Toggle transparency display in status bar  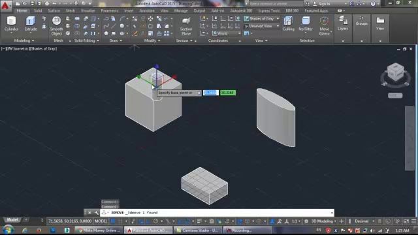[212, 221]
